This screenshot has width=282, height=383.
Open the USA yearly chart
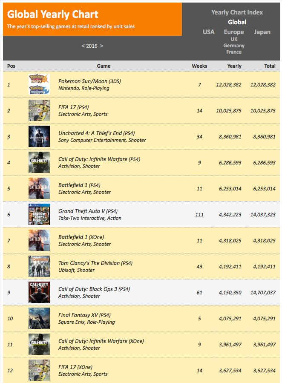pyautogui.click(x=209, y=32)
